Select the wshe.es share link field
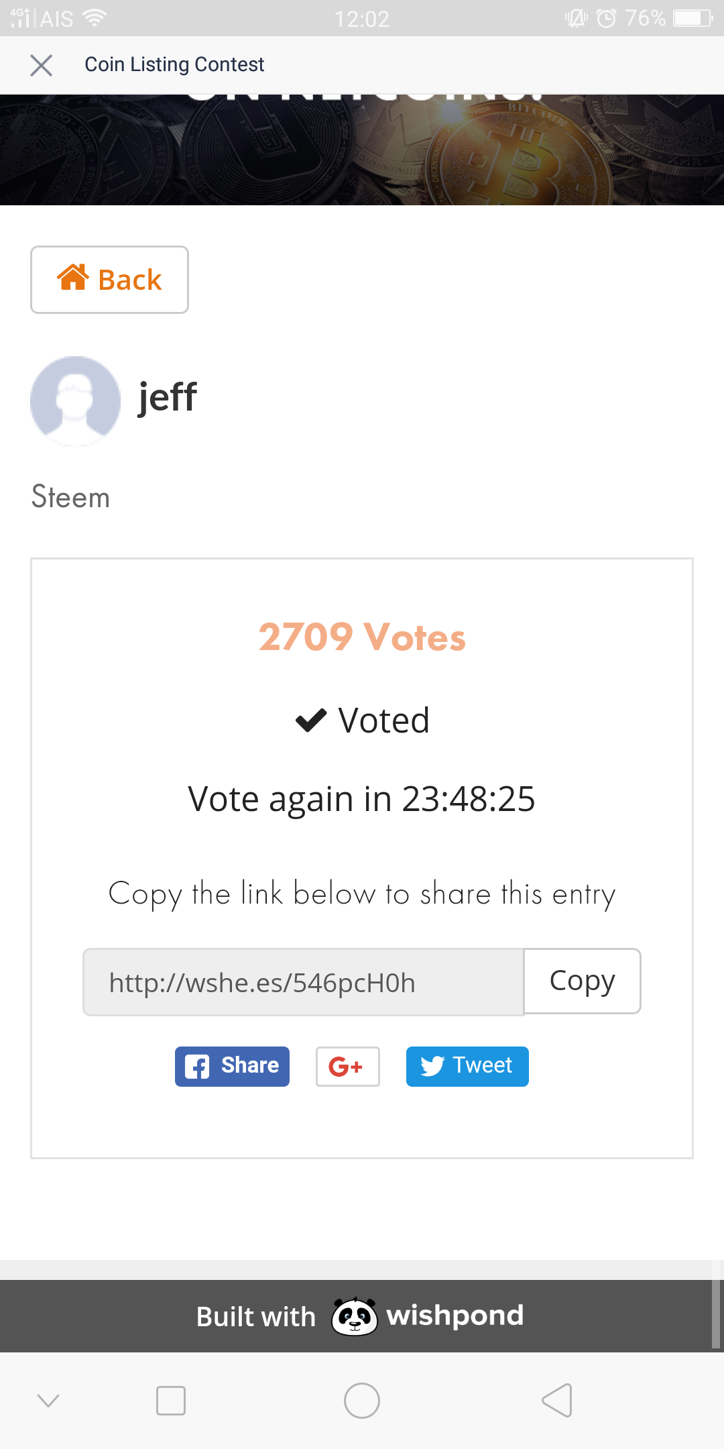This screenshot has width=724, height=1449. coord(303,982)
